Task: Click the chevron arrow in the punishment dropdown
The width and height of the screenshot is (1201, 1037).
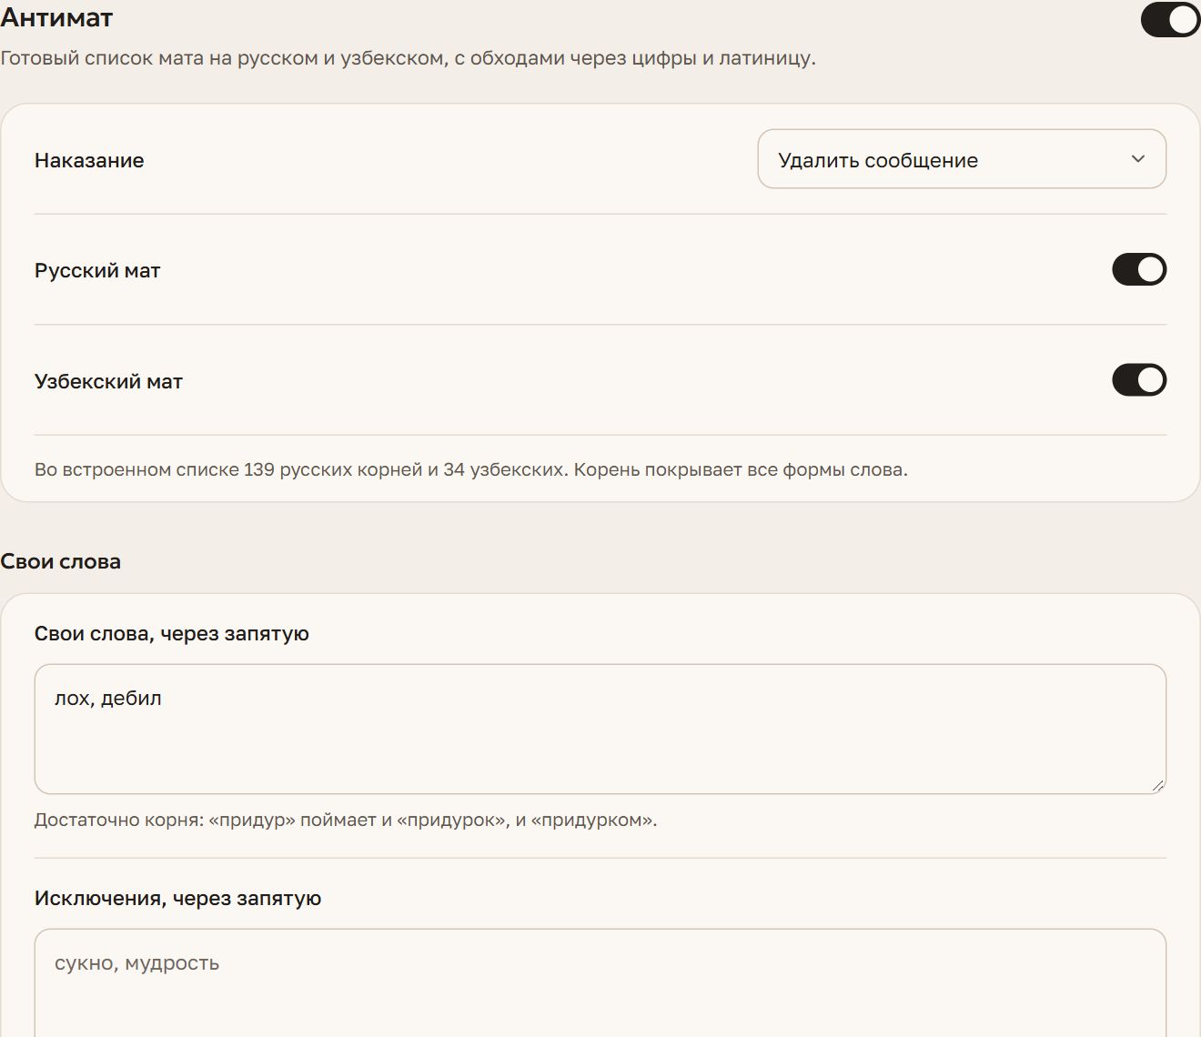Action: [1137, 159]
